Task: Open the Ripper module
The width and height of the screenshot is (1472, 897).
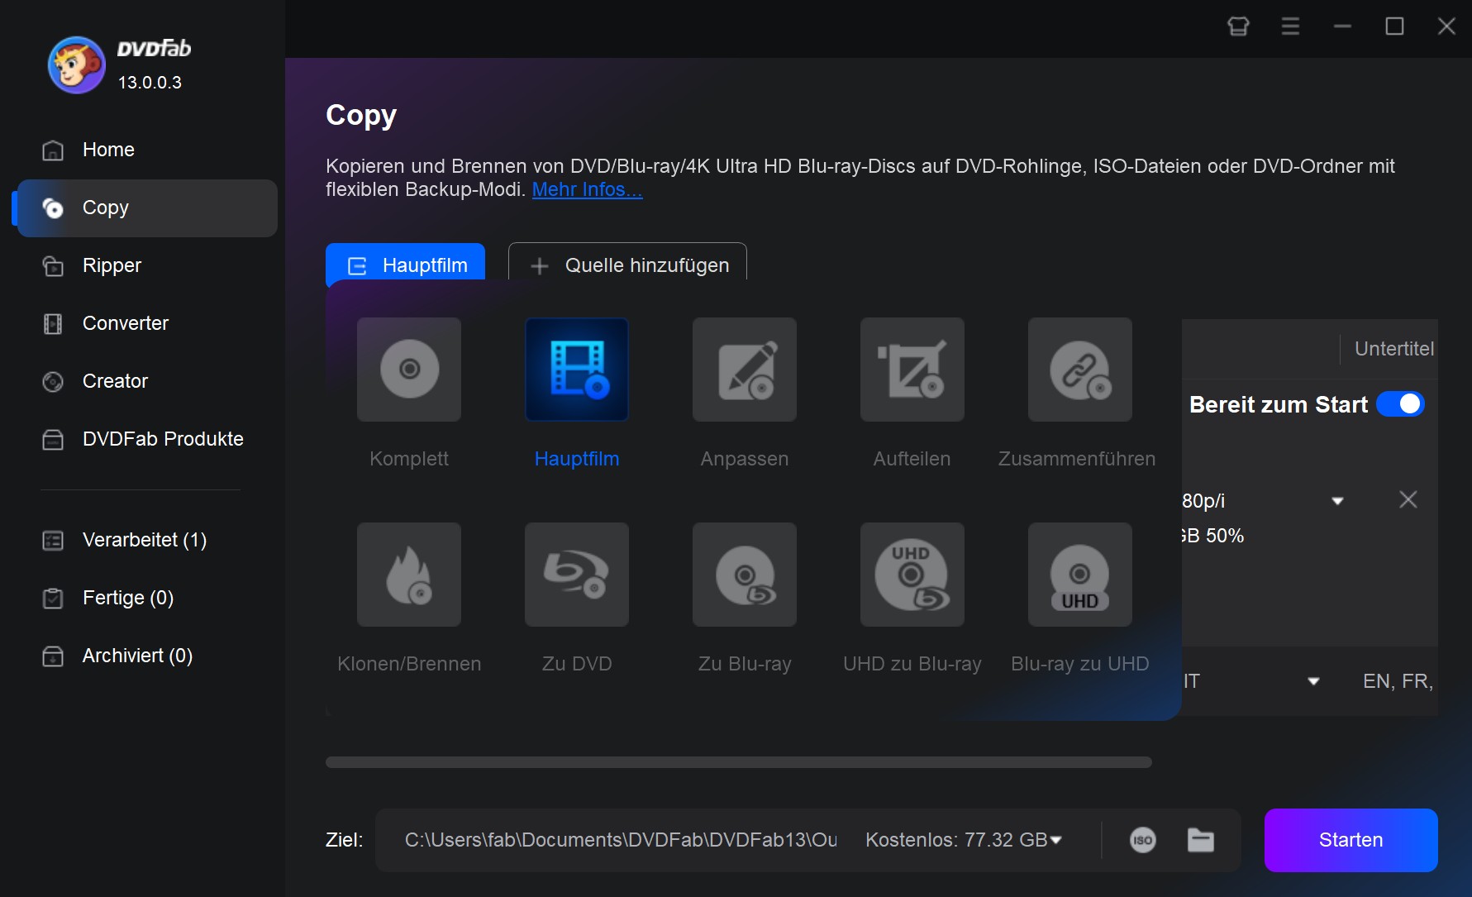Action: [147, 265]
